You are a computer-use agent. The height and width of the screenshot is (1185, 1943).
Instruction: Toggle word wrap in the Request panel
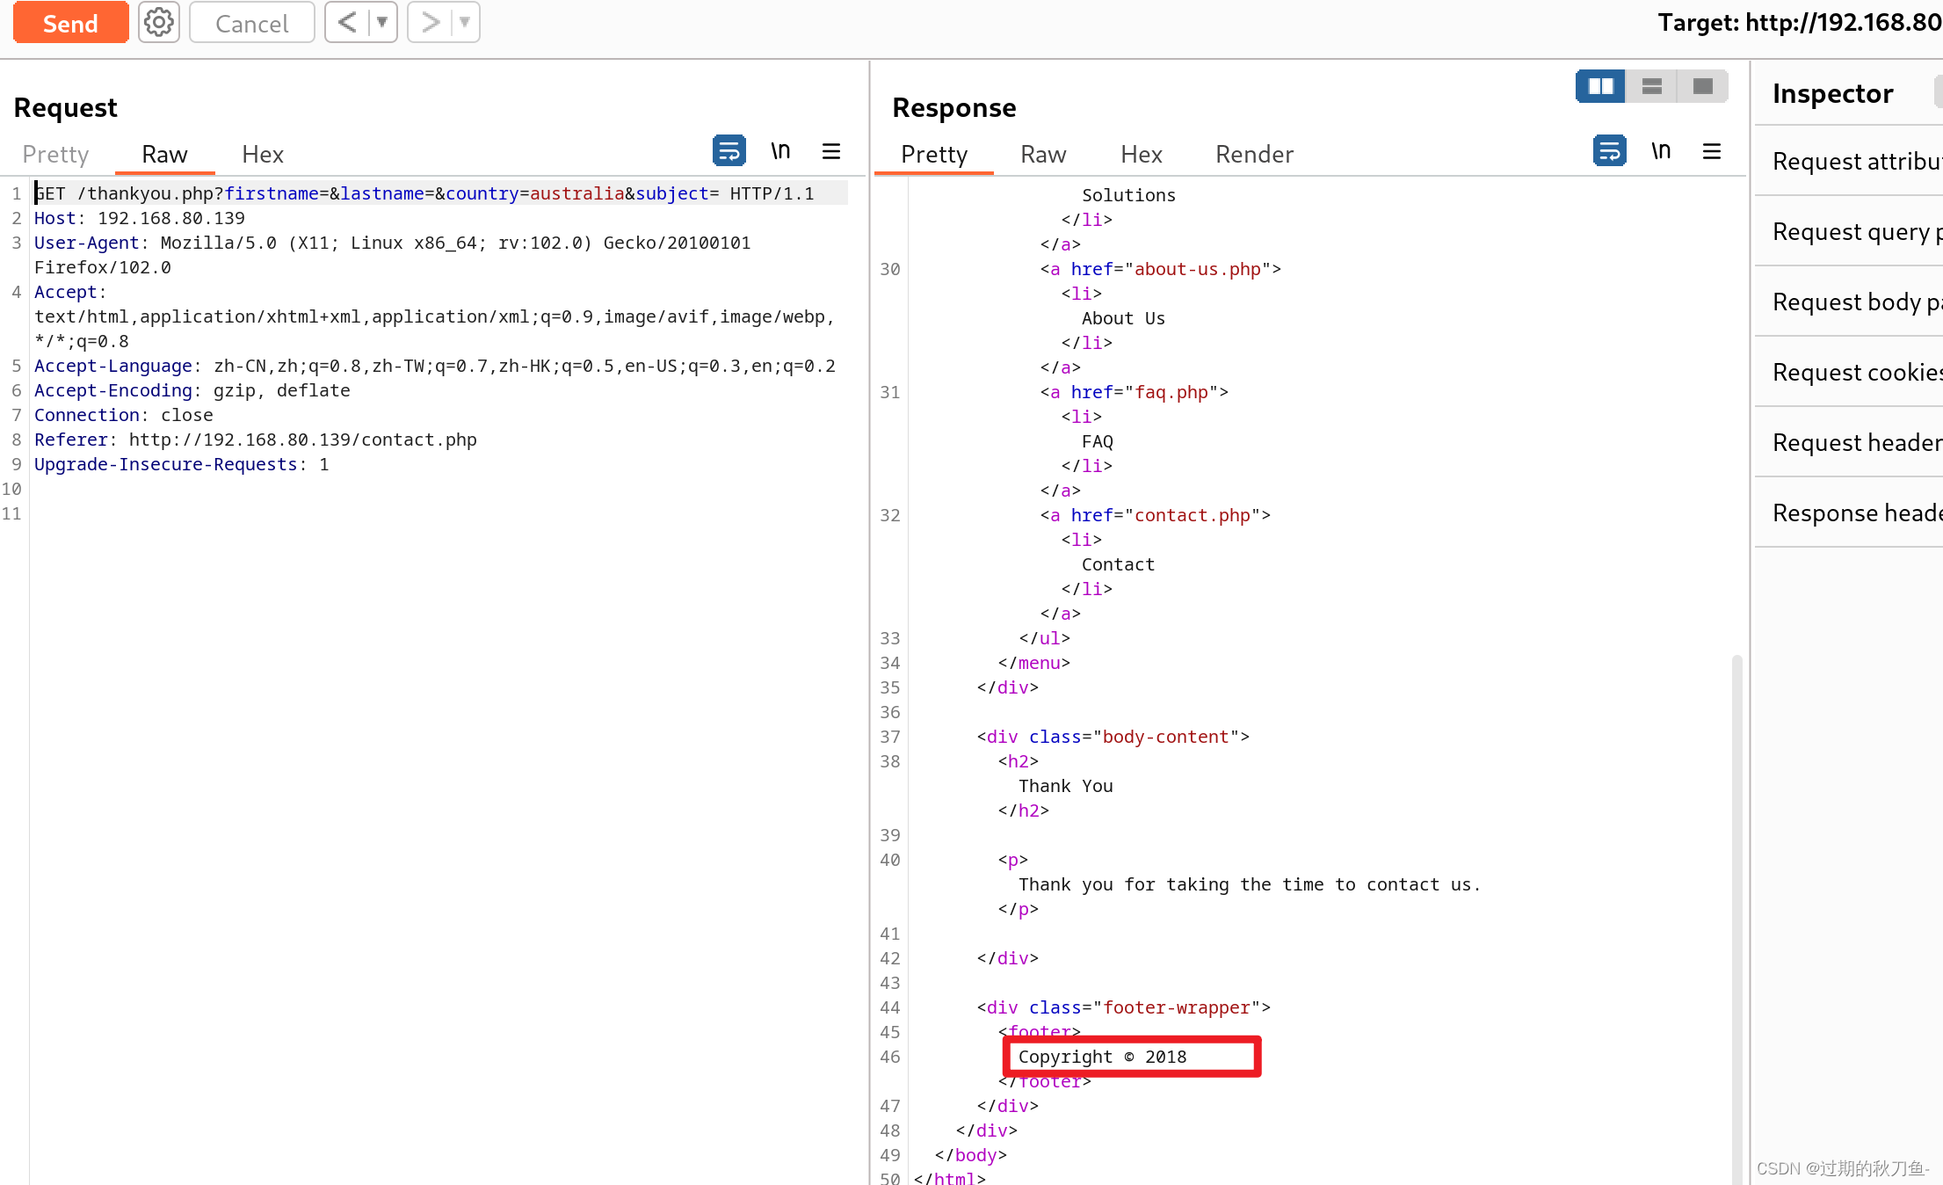click(x=729, y=151)
